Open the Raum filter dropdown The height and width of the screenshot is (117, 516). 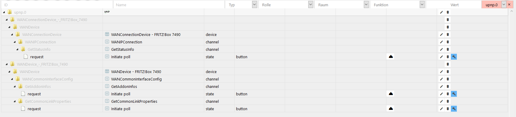click(366, 4)
